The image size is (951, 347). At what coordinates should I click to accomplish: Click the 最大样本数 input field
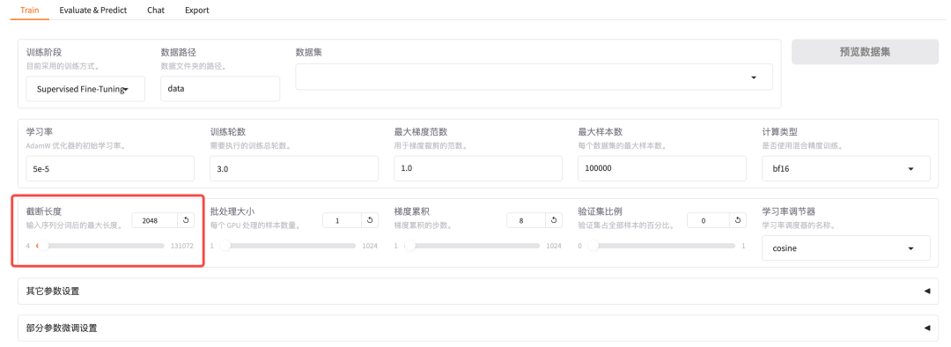[x=662, y=168]
